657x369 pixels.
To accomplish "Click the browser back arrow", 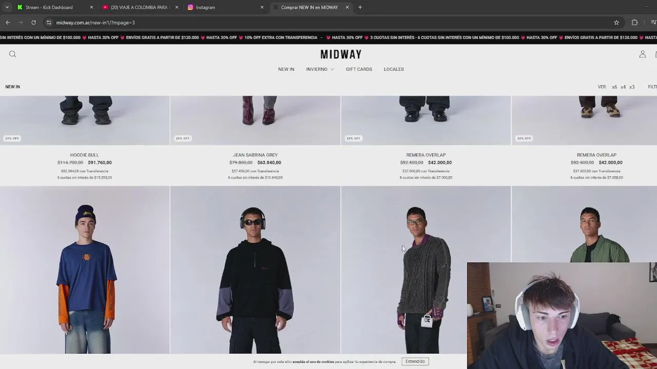I will tap(8, 23).
